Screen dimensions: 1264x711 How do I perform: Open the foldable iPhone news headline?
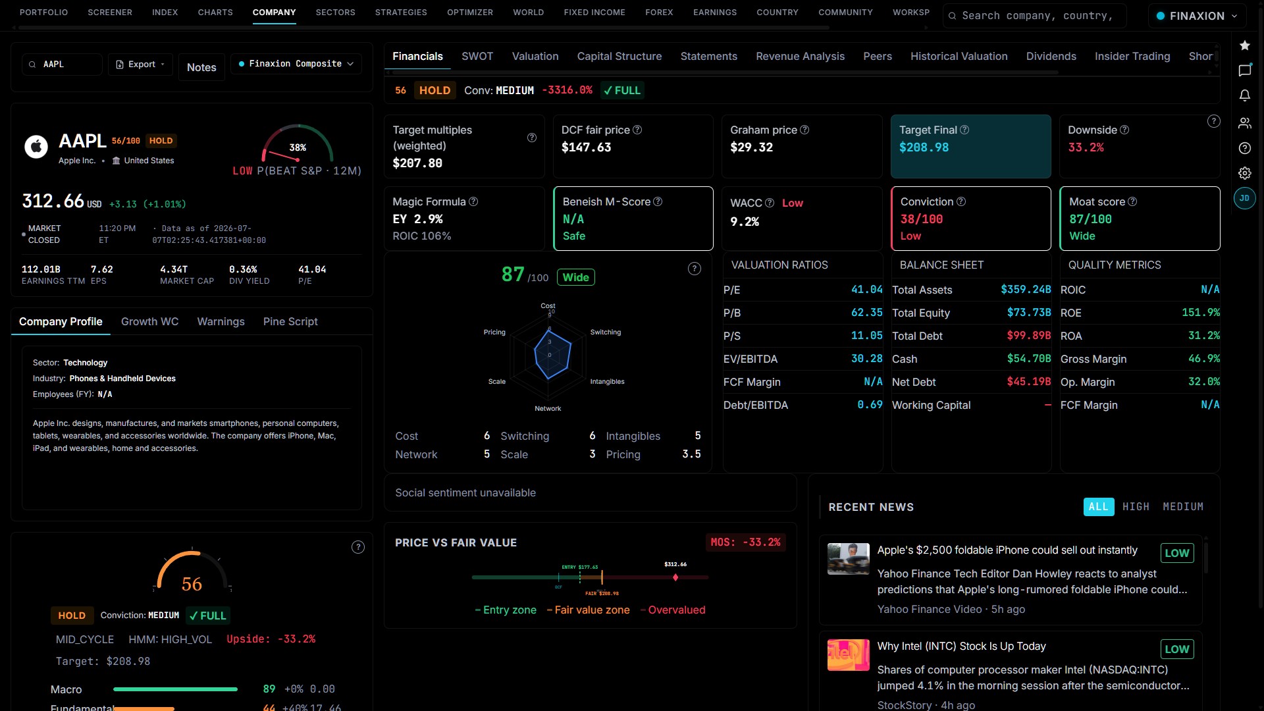[1007, 550]
